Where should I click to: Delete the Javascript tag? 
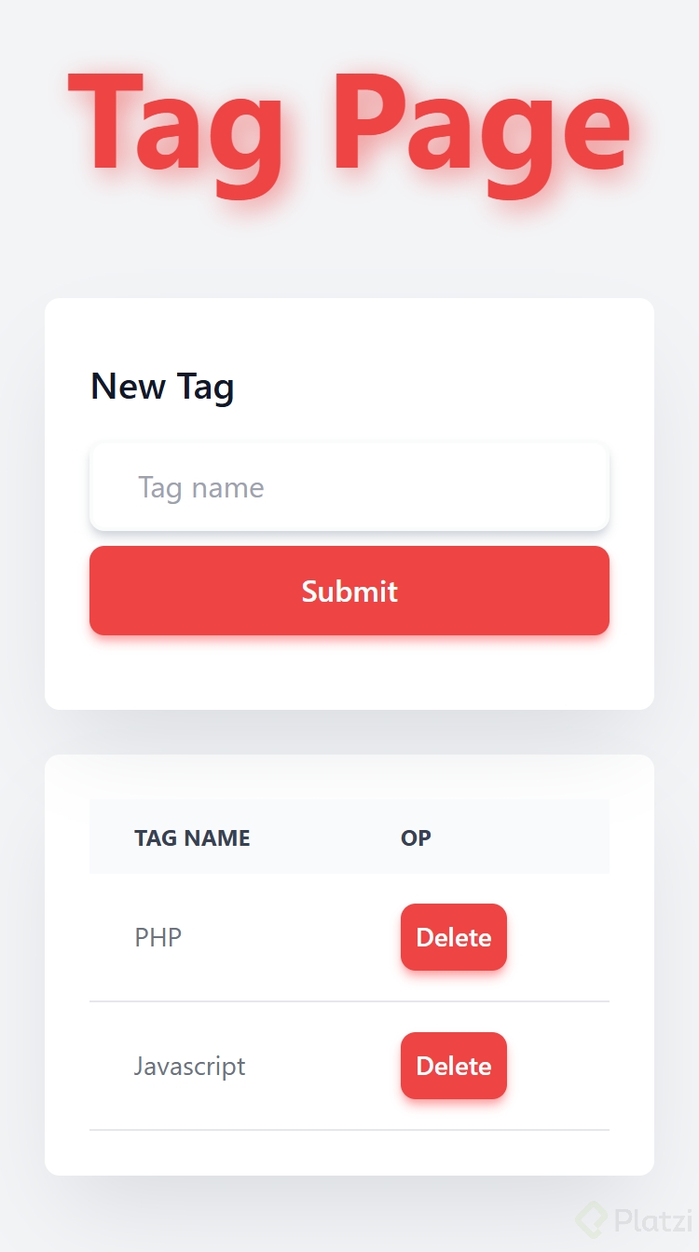coord(453,1066)
